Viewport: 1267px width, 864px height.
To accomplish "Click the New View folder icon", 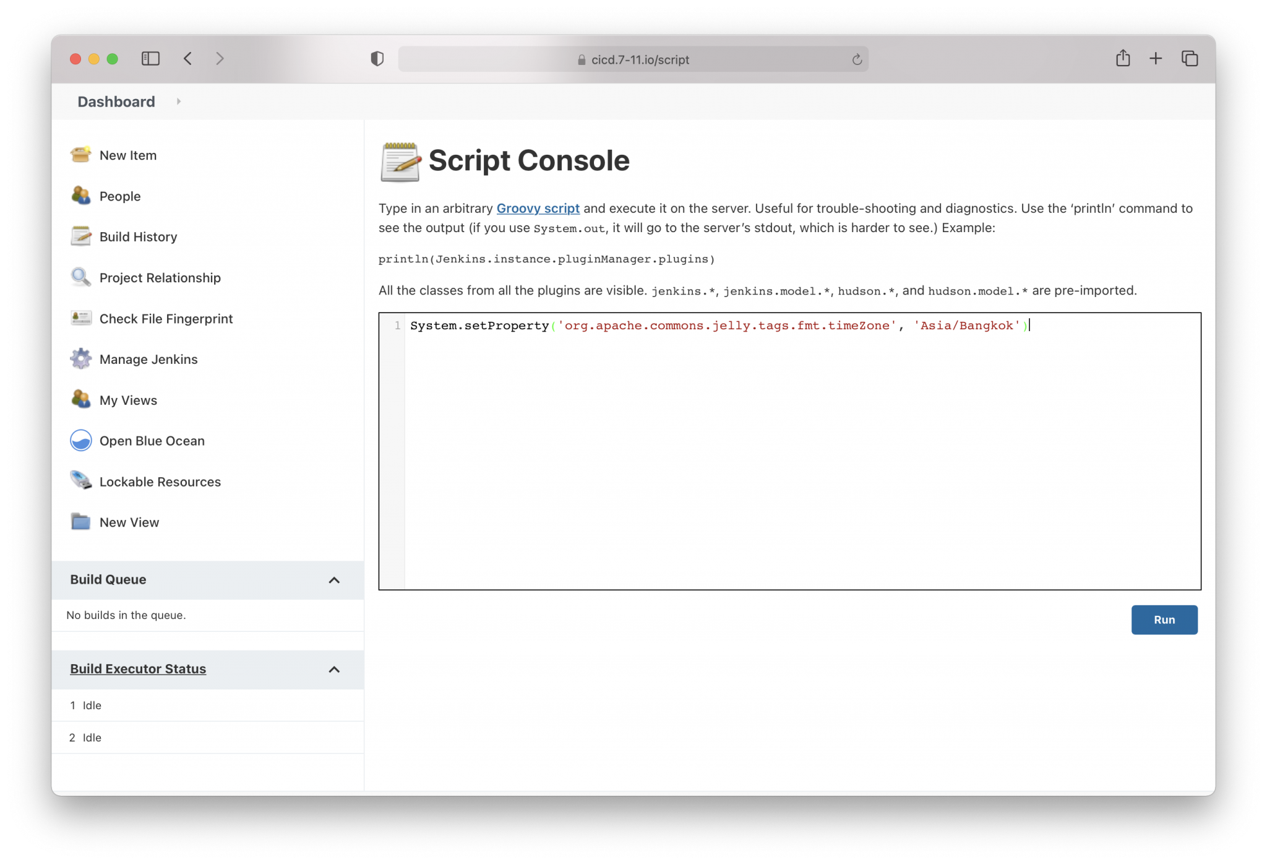I will point(80,522).
